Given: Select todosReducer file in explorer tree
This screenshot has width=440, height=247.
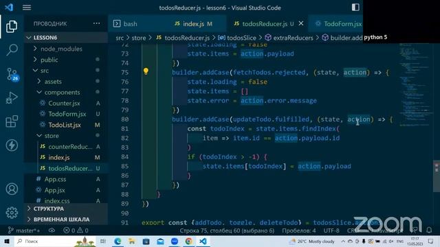Looking at the screenshot, I should click(67, 168).
